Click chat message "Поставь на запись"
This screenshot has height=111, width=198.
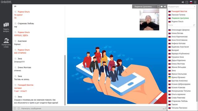[22, 80]
